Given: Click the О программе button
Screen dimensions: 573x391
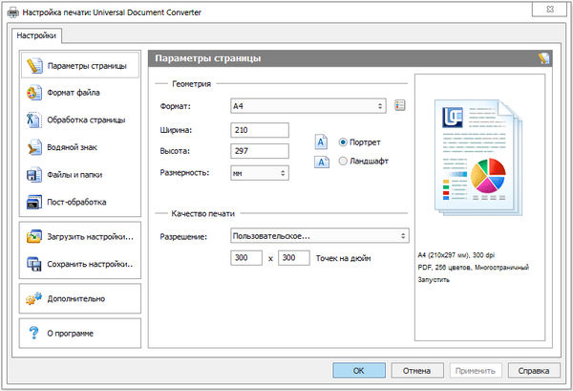Looking at the screenshot, I should (x=80, y=333).
